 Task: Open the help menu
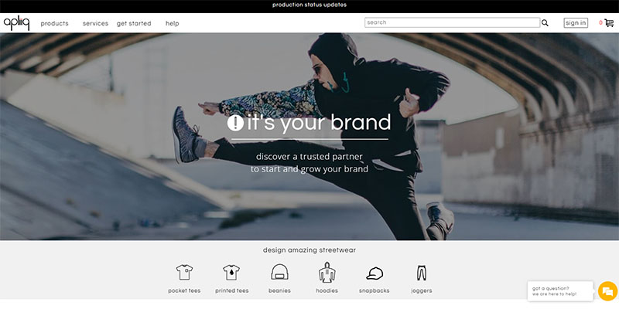pos(172,23)
